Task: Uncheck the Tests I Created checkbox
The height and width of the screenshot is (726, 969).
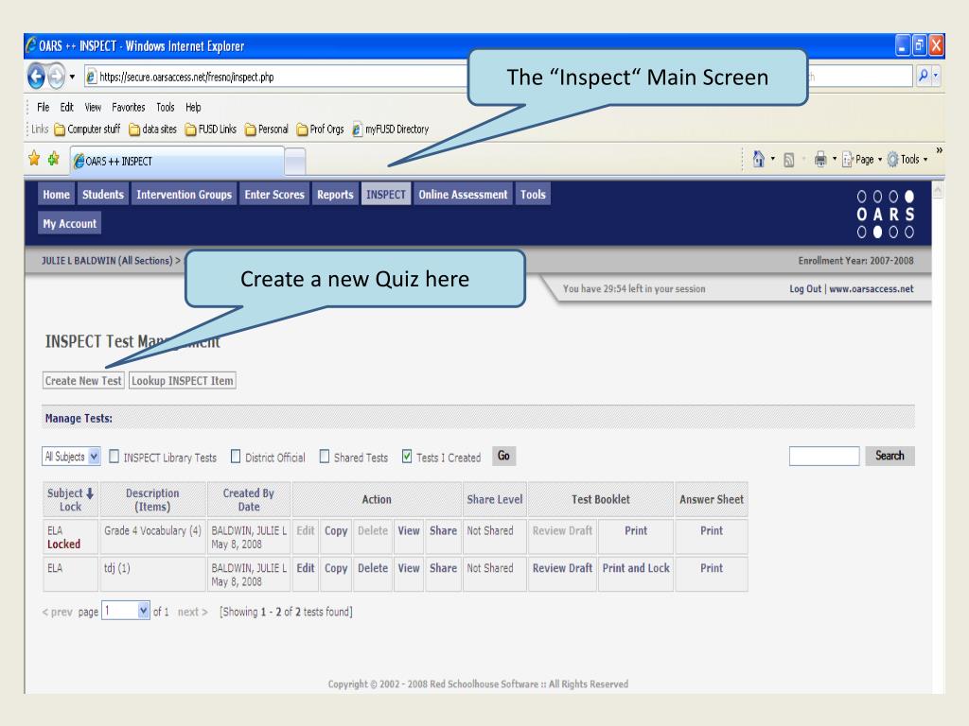Action: coord(407,457)
